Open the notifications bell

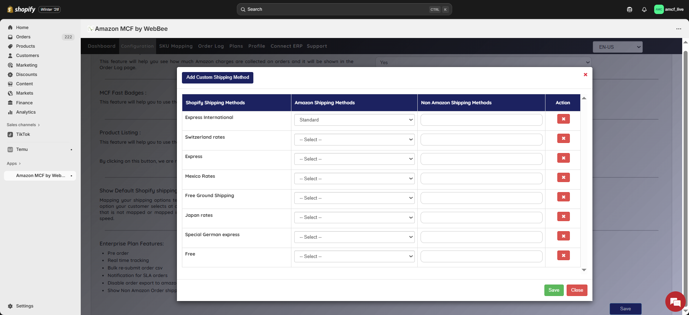pyautogui.click(x=644, y=10)
